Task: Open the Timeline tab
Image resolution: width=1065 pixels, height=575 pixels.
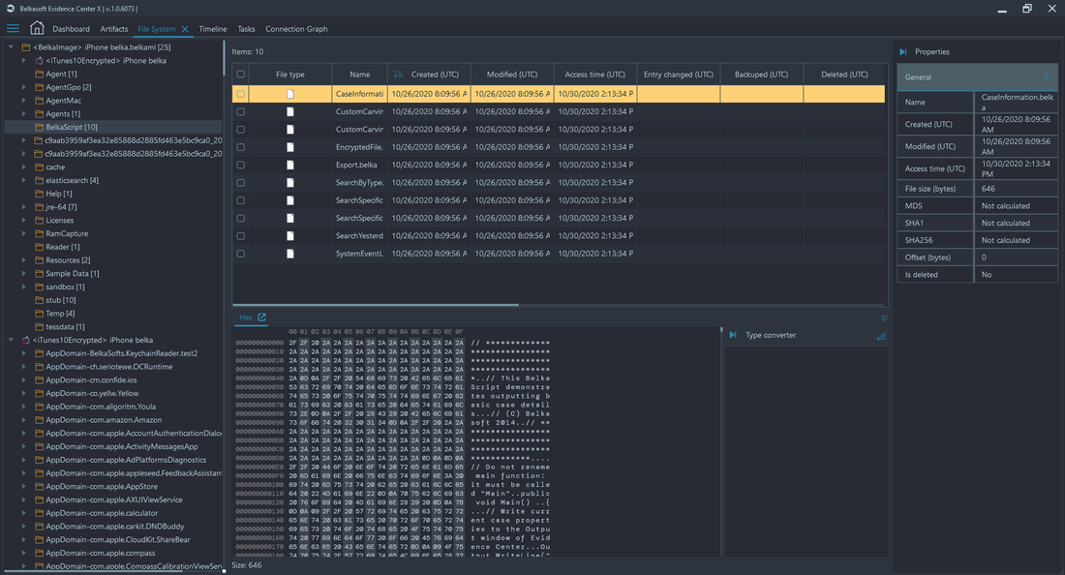Action: [x=213, y=29]
